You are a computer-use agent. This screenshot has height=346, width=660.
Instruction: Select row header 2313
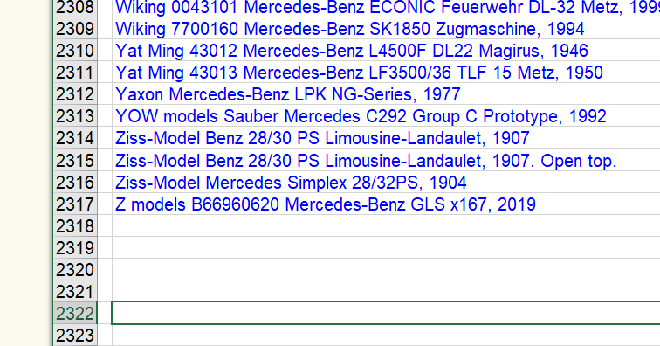point(75,116)
